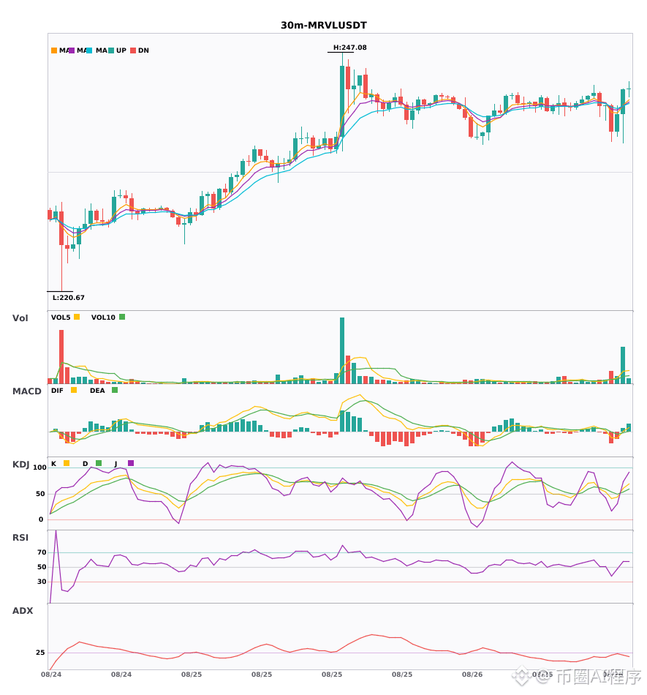Click the H:247.08 high price label
The width and height of the screenshot is (647, 695).
[x=350, y=48]
